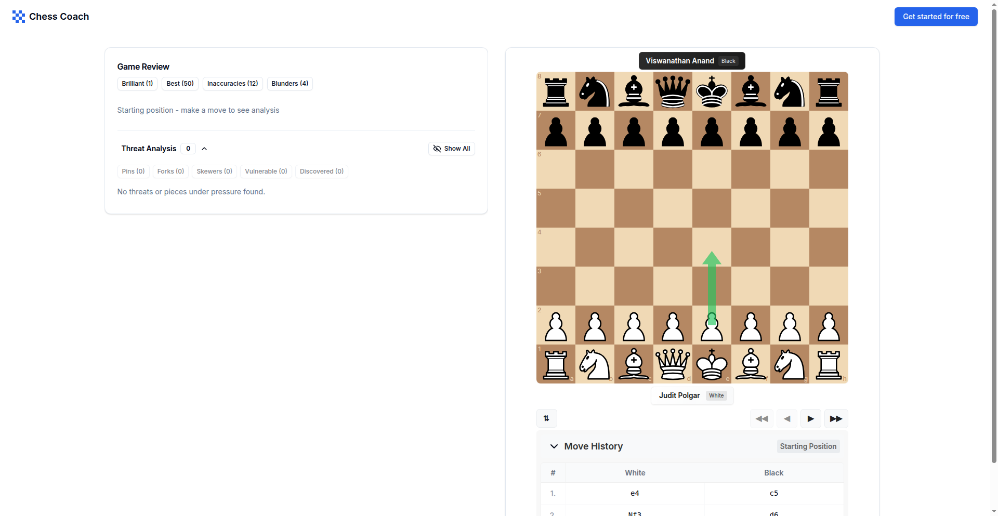Click the Chess Coach logo icon
The image size is (998, 516).
[19, 16]
